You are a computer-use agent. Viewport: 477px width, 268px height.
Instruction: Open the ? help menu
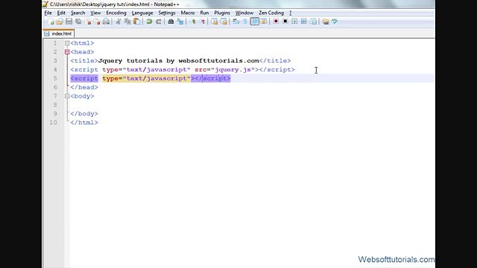(291, 13)
